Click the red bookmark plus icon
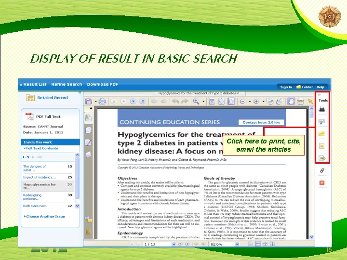 [x=322, y=182]
